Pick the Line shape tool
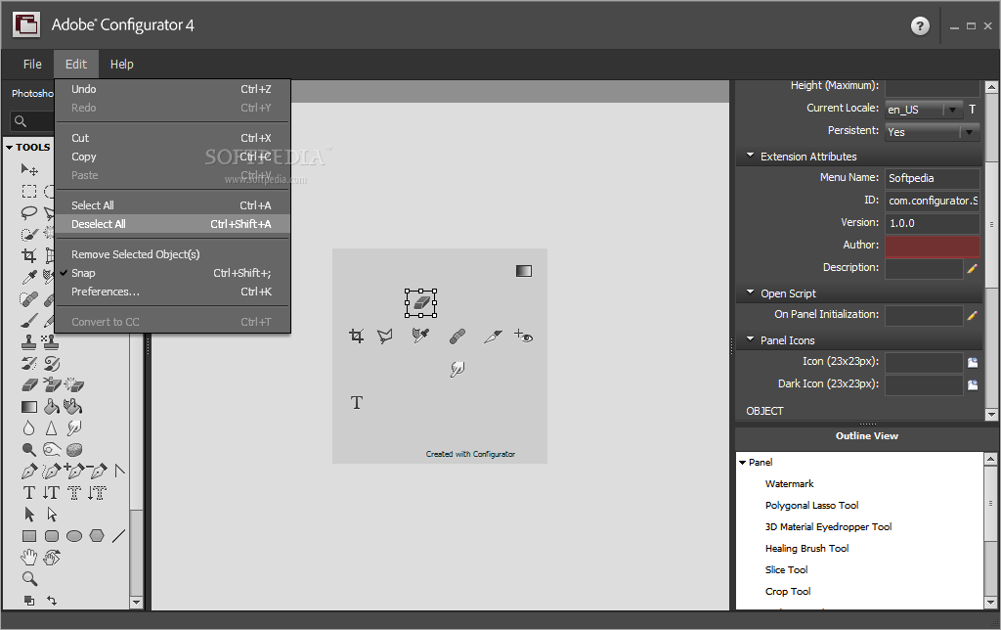Image resolution: width=1001 pixels, height=630 pixels. point(118,535)
